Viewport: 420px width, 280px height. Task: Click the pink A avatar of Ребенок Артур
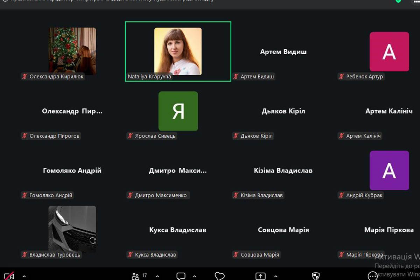point(389,52)
